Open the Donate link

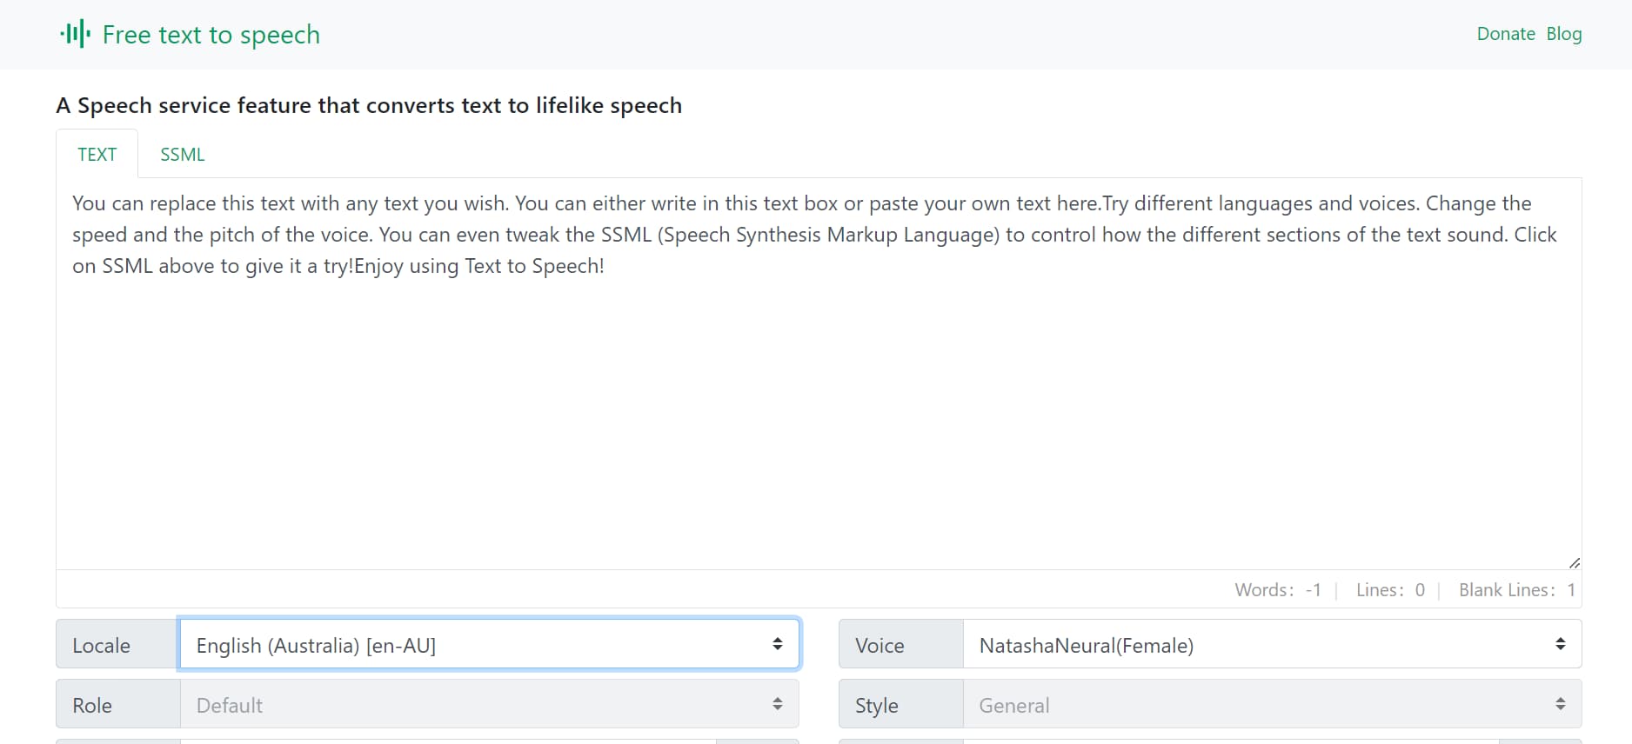point(1506,34)
